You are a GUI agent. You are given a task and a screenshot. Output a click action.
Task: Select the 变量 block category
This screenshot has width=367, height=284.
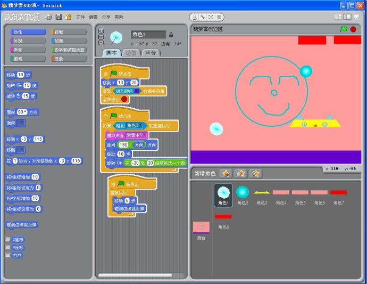(x=69, y=59)
